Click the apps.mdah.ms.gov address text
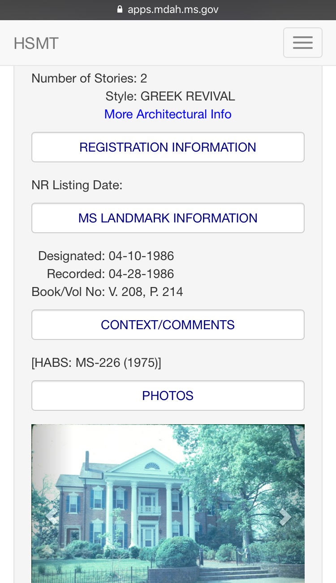This screenshot has height=583, width=336. 173,9
